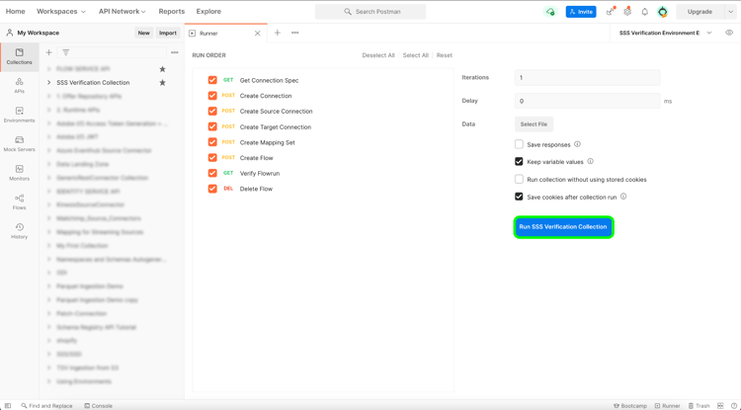Screen dimensions: 741x410
Task: Toggle the sidebar icon in the status bar
Action: [x=8, y=406]
